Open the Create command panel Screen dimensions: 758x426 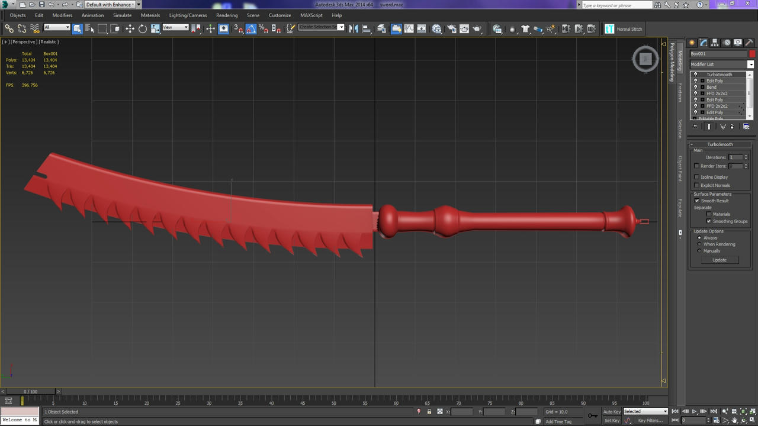pyautogui.click(x=692, y=43)
